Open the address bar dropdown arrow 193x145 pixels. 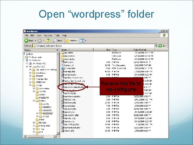(x=155, y=46)
